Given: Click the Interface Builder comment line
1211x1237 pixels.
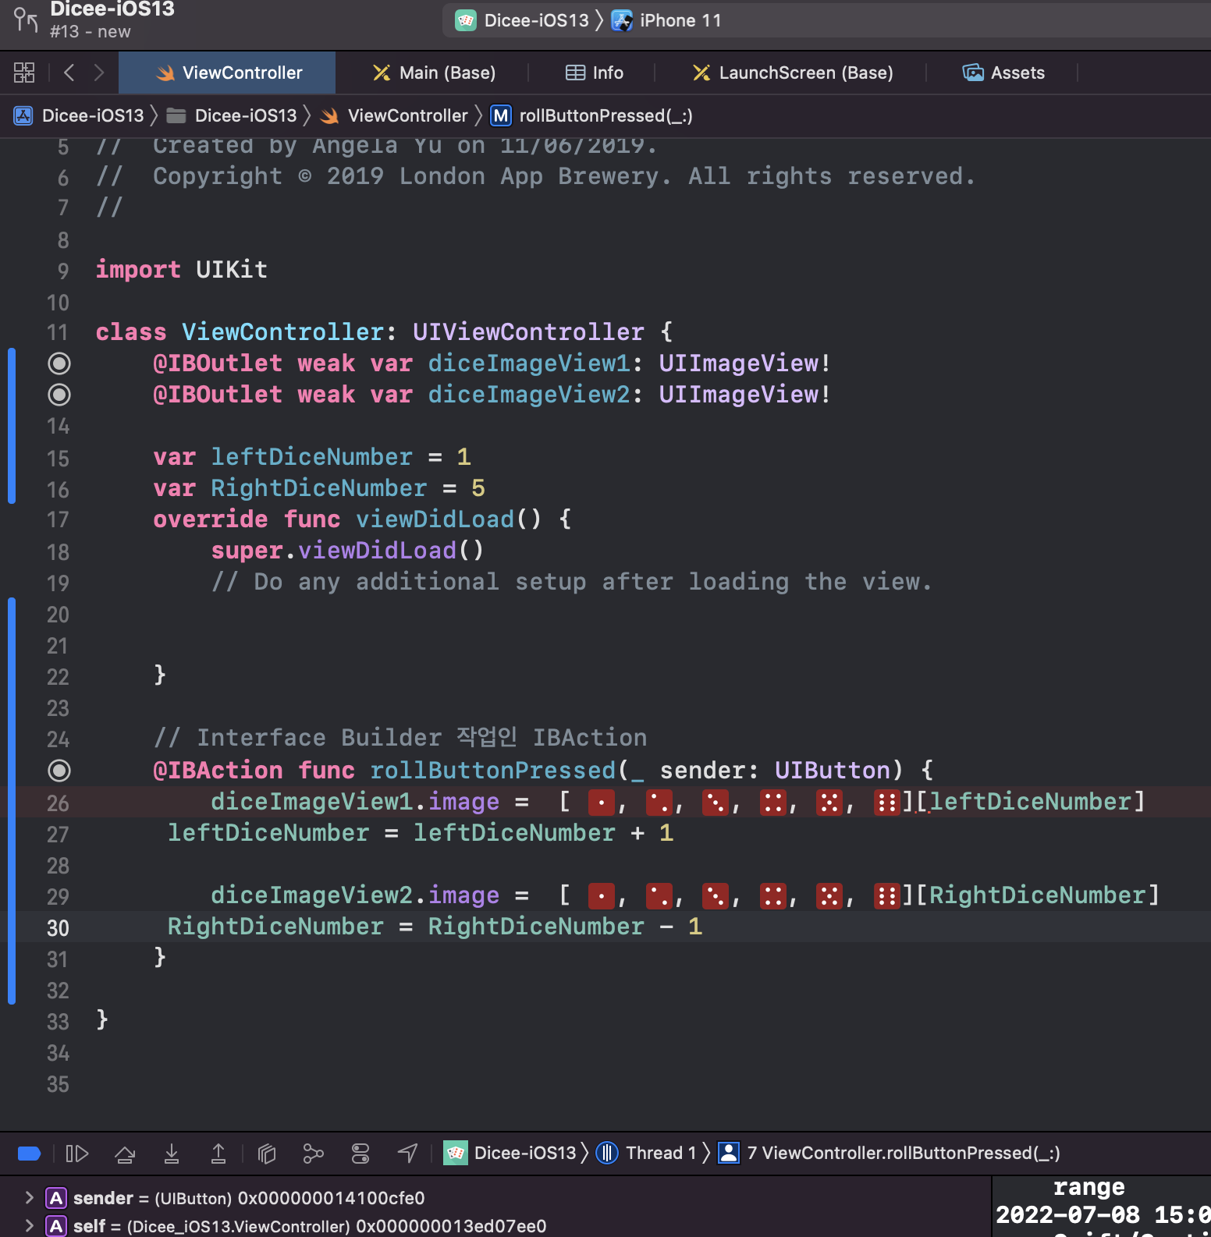Looking at the screenshot, I should (x=400, y=738).
